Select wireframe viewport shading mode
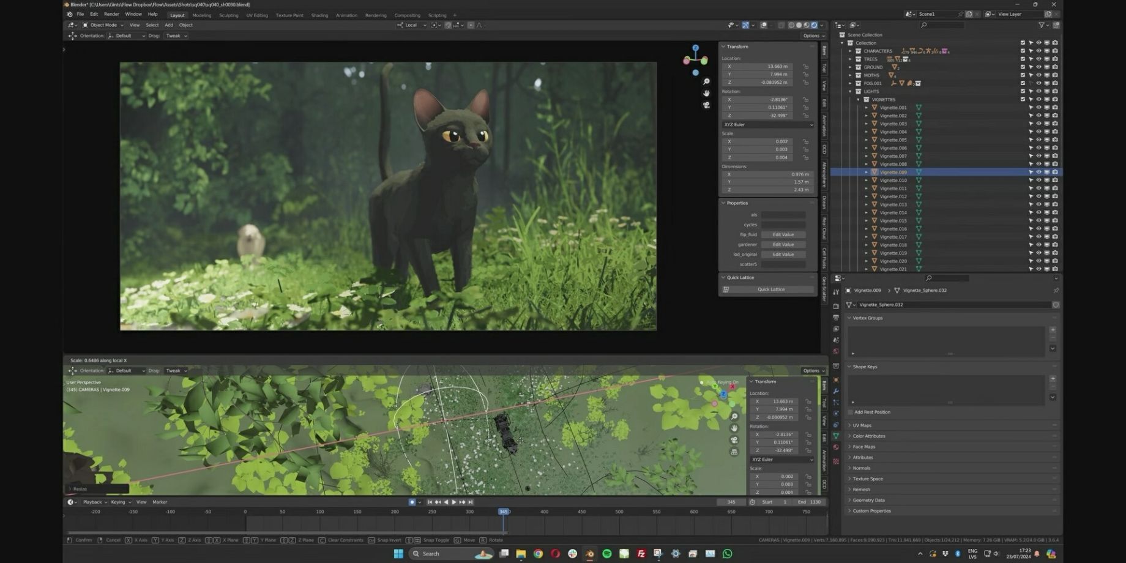 coord(791,25)
